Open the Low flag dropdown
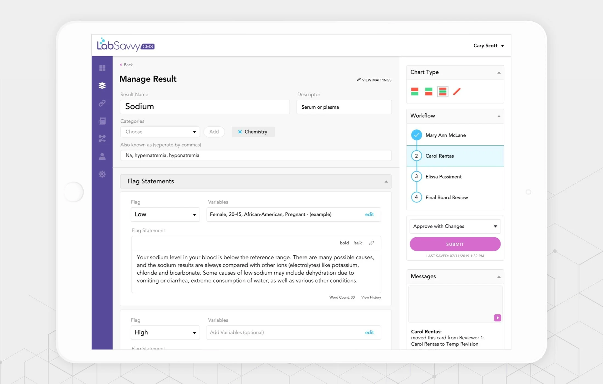This screenshot has height=384, width=603. 165,214
